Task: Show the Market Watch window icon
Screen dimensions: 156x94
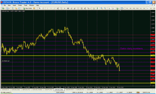Action: pyautogui.click(x=13, y=8)
